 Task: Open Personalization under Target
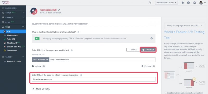[14, 61]
